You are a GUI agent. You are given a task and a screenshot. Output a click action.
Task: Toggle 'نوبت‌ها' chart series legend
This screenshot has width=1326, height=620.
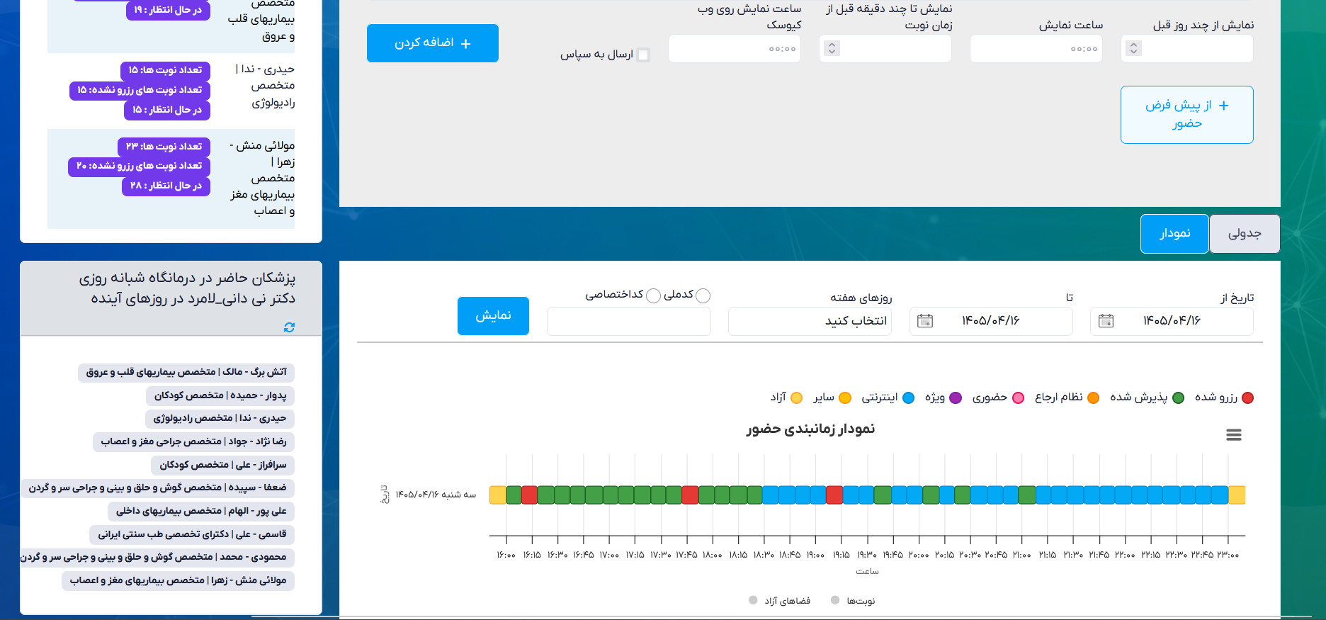pos(853,601)
